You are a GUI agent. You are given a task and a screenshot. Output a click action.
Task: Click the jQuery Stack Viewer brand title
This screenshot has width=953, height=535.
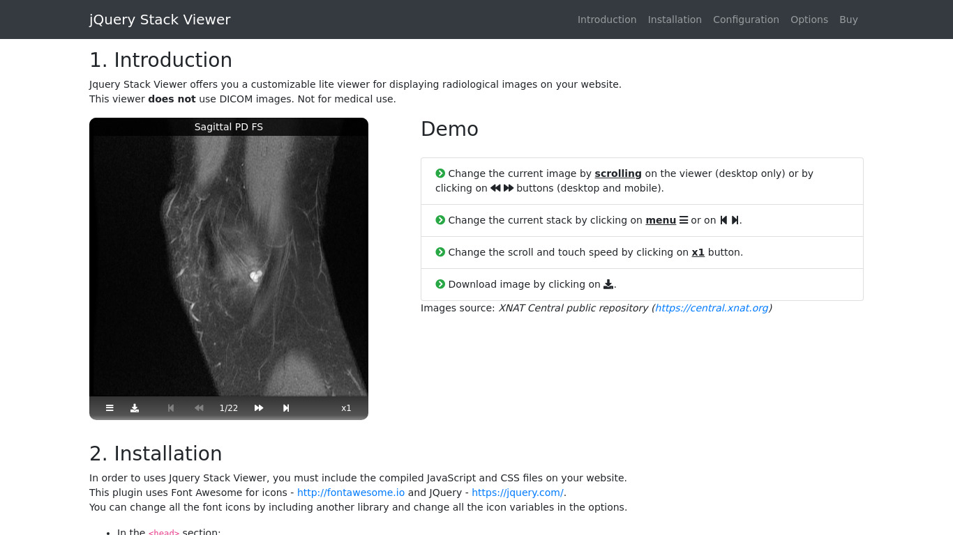[160, 20]
